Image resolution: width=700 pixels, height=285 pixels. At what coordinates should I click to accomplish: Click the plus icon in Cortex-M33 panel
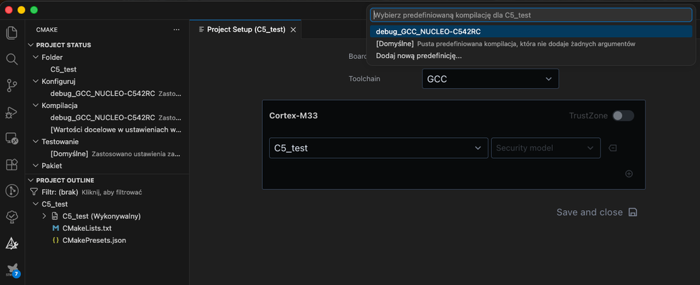click(629, 174)
